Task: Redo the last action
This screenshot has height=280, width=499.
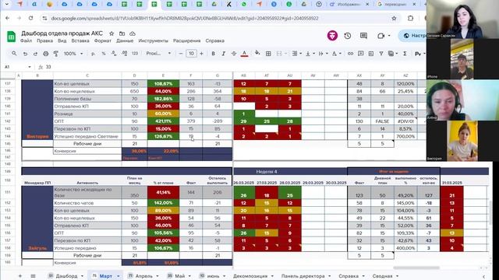Action: (x=35, y=54)
